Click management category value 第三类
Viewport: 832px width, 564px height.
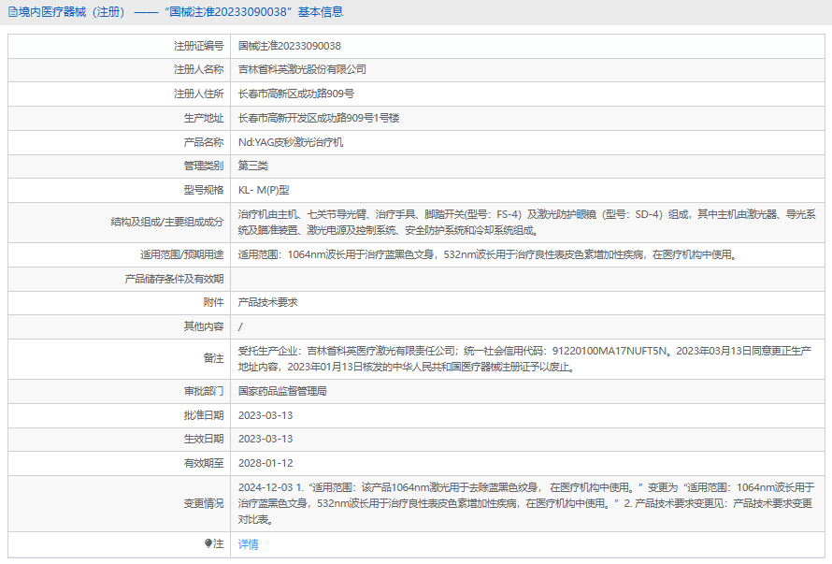coord(253,166)
